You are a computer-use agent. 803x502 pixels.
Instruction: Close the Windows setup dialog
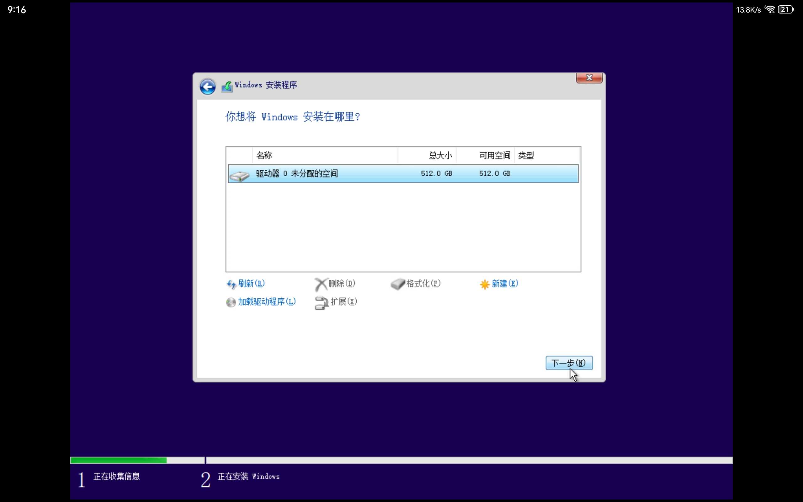(x=589, y=78)
